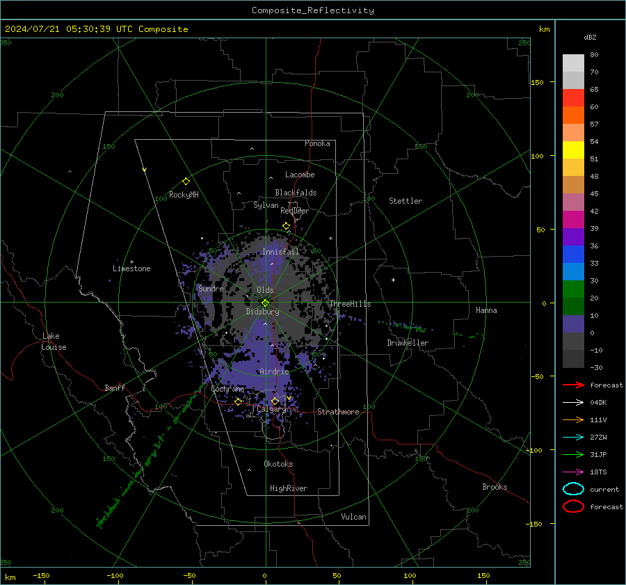Click the white plus marker west of Hanna
The image size is (626, 585).
393,280
